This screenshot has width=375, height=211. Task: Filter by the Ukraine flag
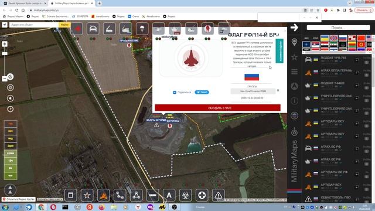(x=324, y=38)
